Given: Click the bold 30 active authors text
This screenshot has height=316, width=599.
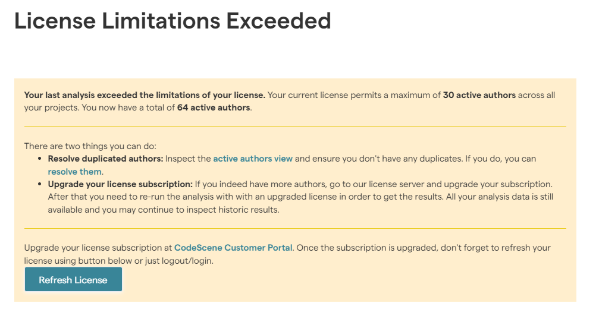Looking at the screenshot, I should click(x=479, y=95).
